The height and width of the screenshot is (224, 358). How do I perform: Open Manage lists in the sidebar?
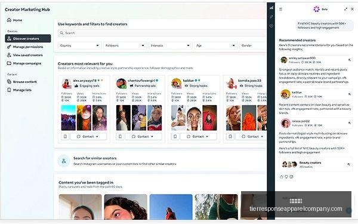coord(28,90)
